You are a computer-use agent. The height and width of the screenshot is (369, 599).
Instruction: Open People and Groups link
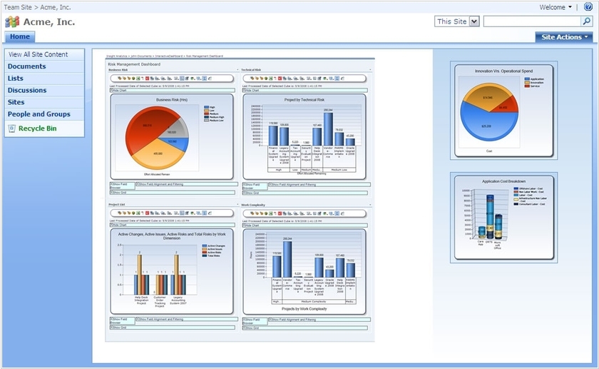tap(39, 114)
